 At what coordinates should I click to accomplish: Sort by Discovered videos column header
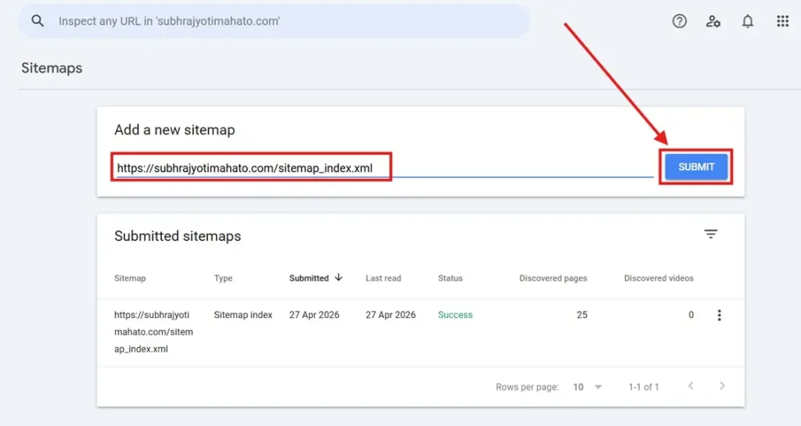tap(659, 278)
